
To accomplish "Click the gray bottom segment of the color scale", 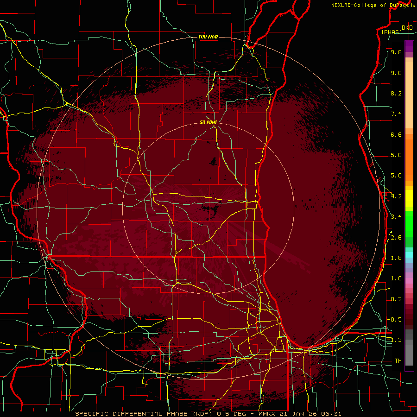I will click(x=409, y=355).
